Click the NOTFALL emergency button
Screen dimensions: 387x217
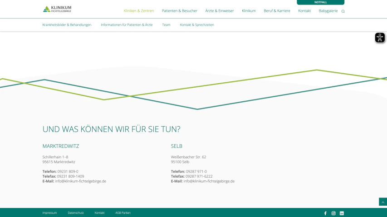(x=320, y=2)
